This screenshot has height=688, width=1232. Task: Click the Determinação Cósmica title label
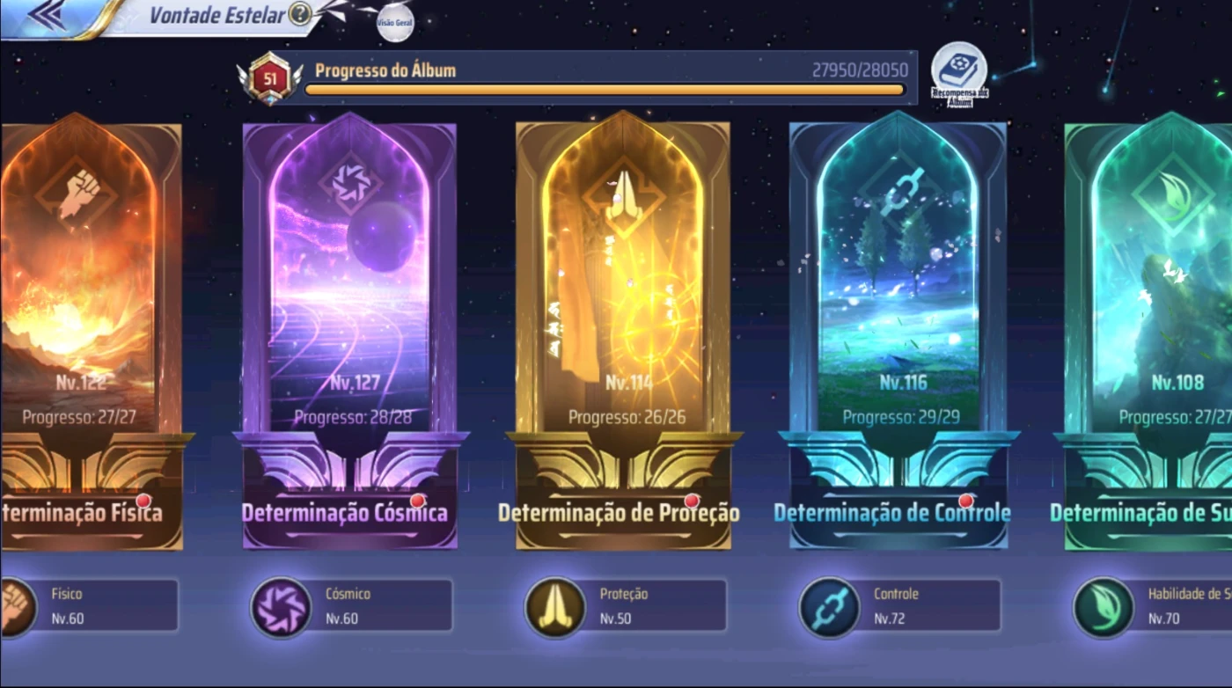(x=345, y=513)
